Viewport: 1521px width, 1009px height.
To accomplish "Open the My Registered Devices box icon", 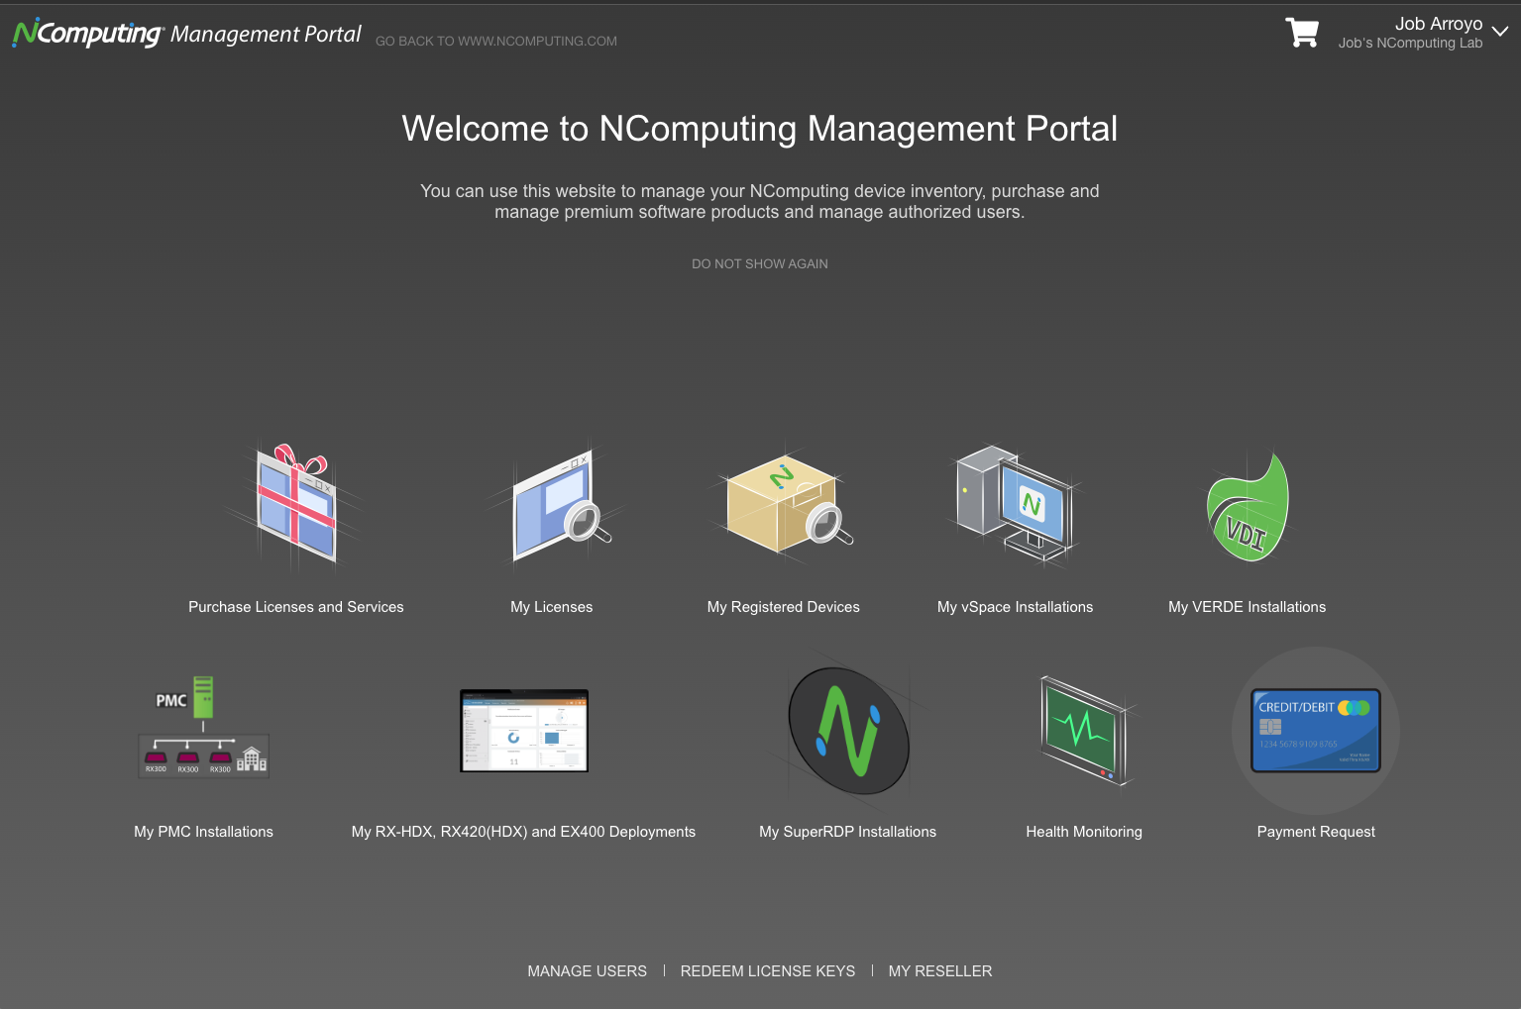I will click(x=783, y=503).
